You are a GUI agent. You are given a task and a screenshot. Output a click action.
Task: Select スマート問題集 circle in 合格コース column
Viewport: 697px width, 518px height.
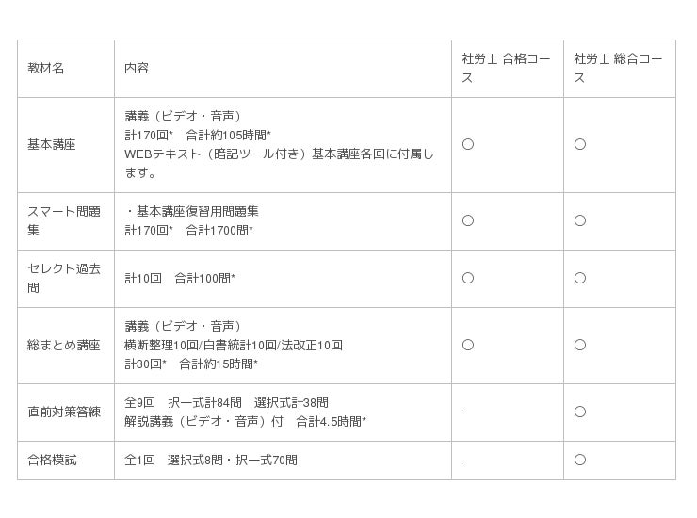click(x=467, y=220)
